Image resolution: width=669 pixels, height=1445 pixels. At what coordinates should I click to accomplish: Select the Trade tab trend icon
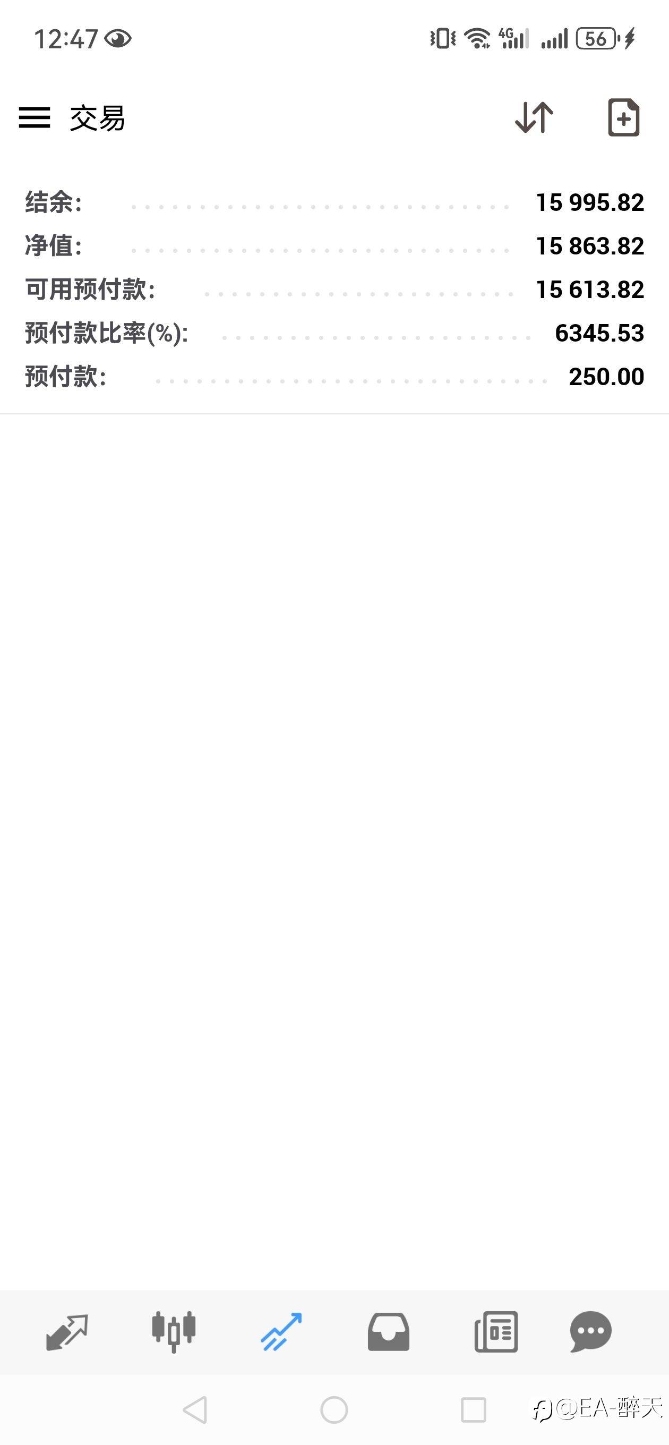point(281,1332)
